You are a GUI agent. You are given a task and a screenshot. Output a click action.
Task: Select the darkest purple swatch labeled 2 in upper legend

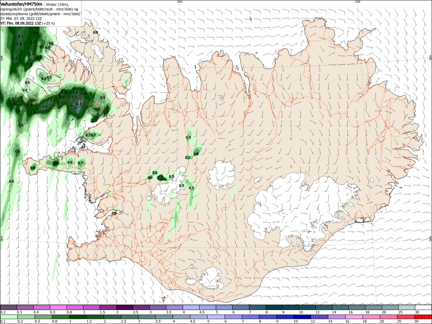(125, 307)
